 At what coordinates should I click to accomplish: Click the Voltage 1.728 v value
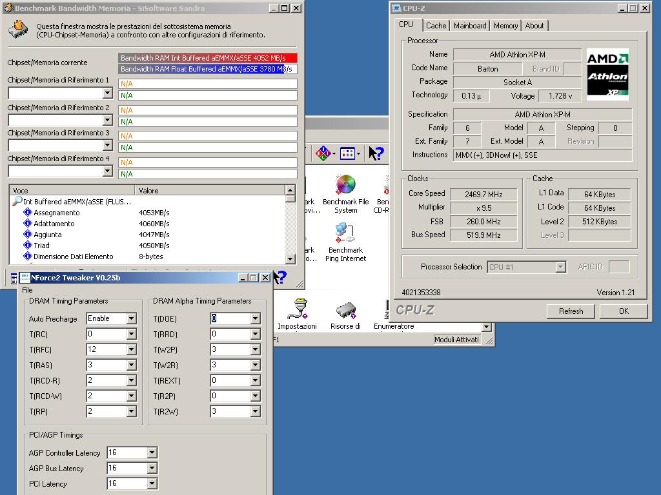[560, 96]
